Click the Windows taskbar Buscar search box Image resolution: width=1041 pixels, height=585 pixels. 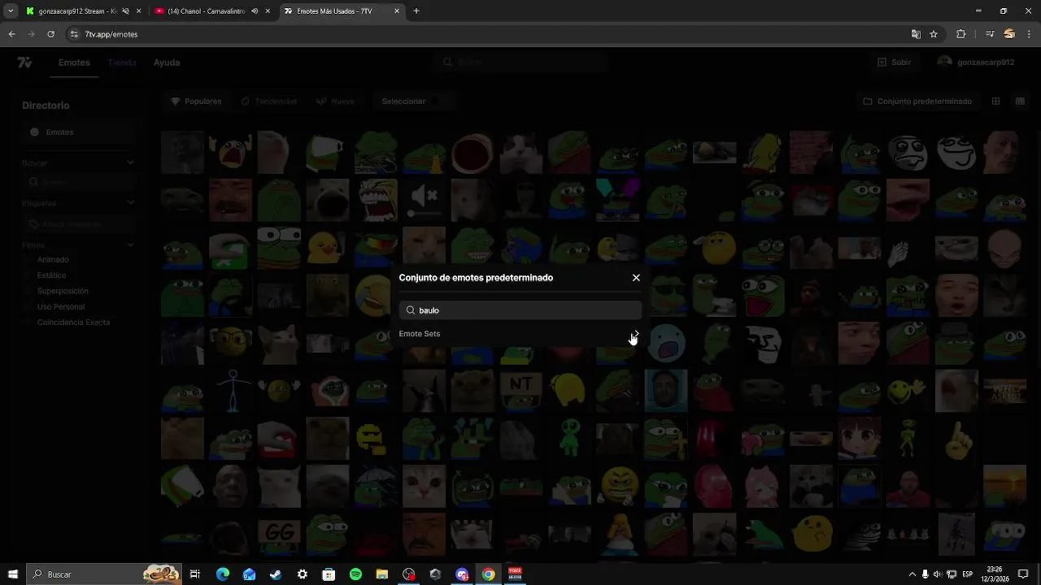coord(104,574)
